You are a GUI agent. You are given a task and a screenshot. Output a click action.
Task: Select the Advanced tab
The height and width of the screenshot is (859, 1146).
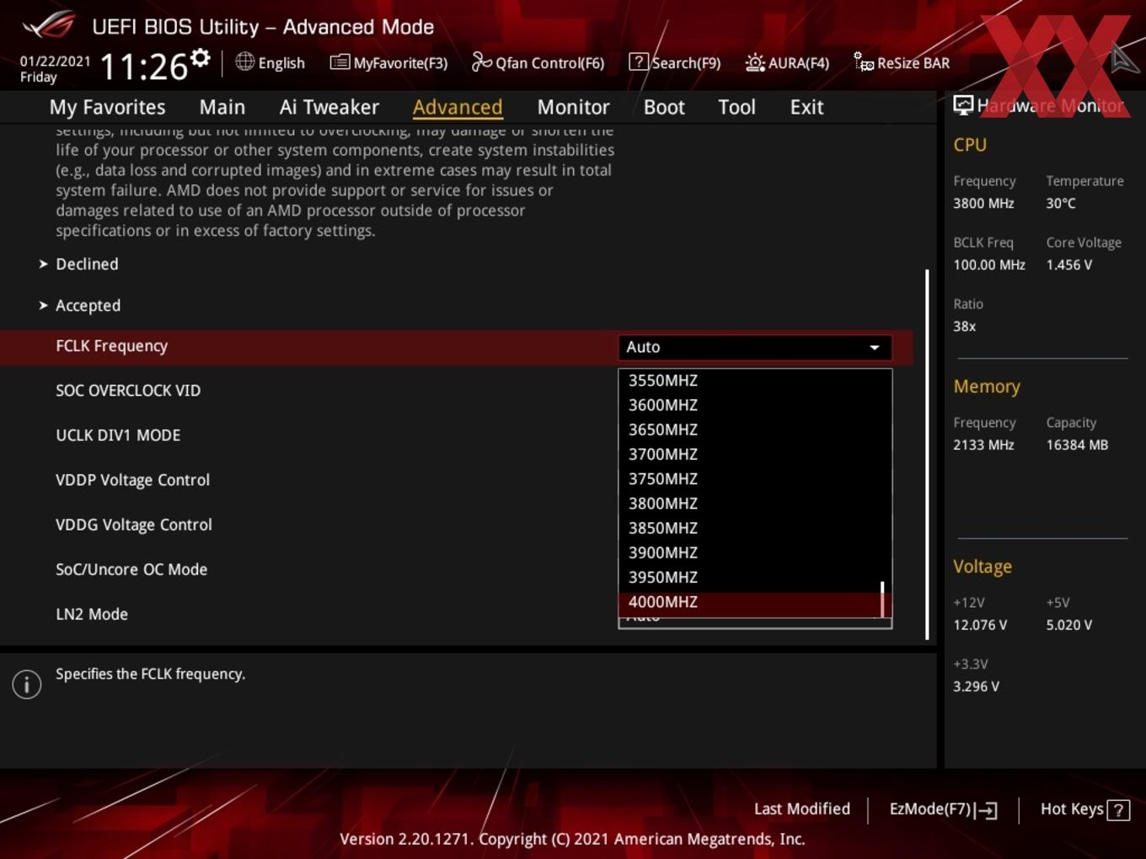point(458,107)
